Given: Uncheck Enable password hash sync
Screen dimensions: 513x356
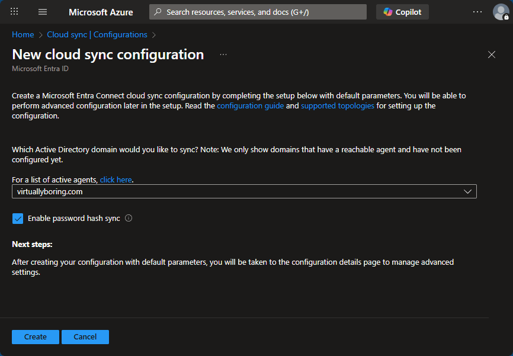Looking at the screenshot, I should (18, 219).
